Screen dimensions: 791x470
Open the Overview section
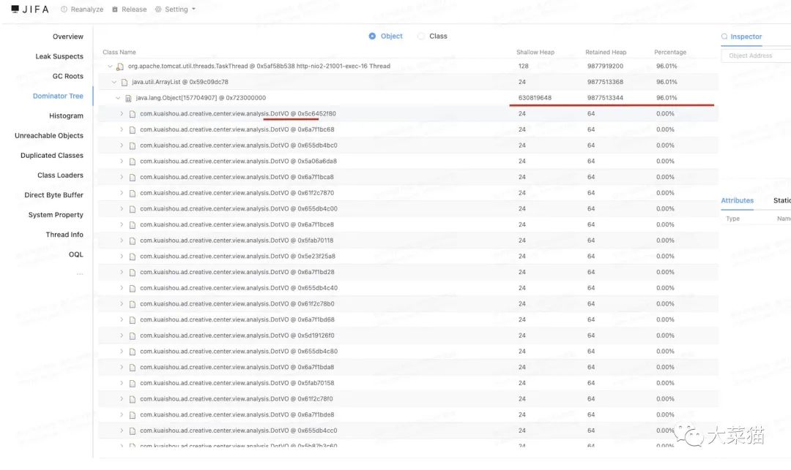pos(68,37)
